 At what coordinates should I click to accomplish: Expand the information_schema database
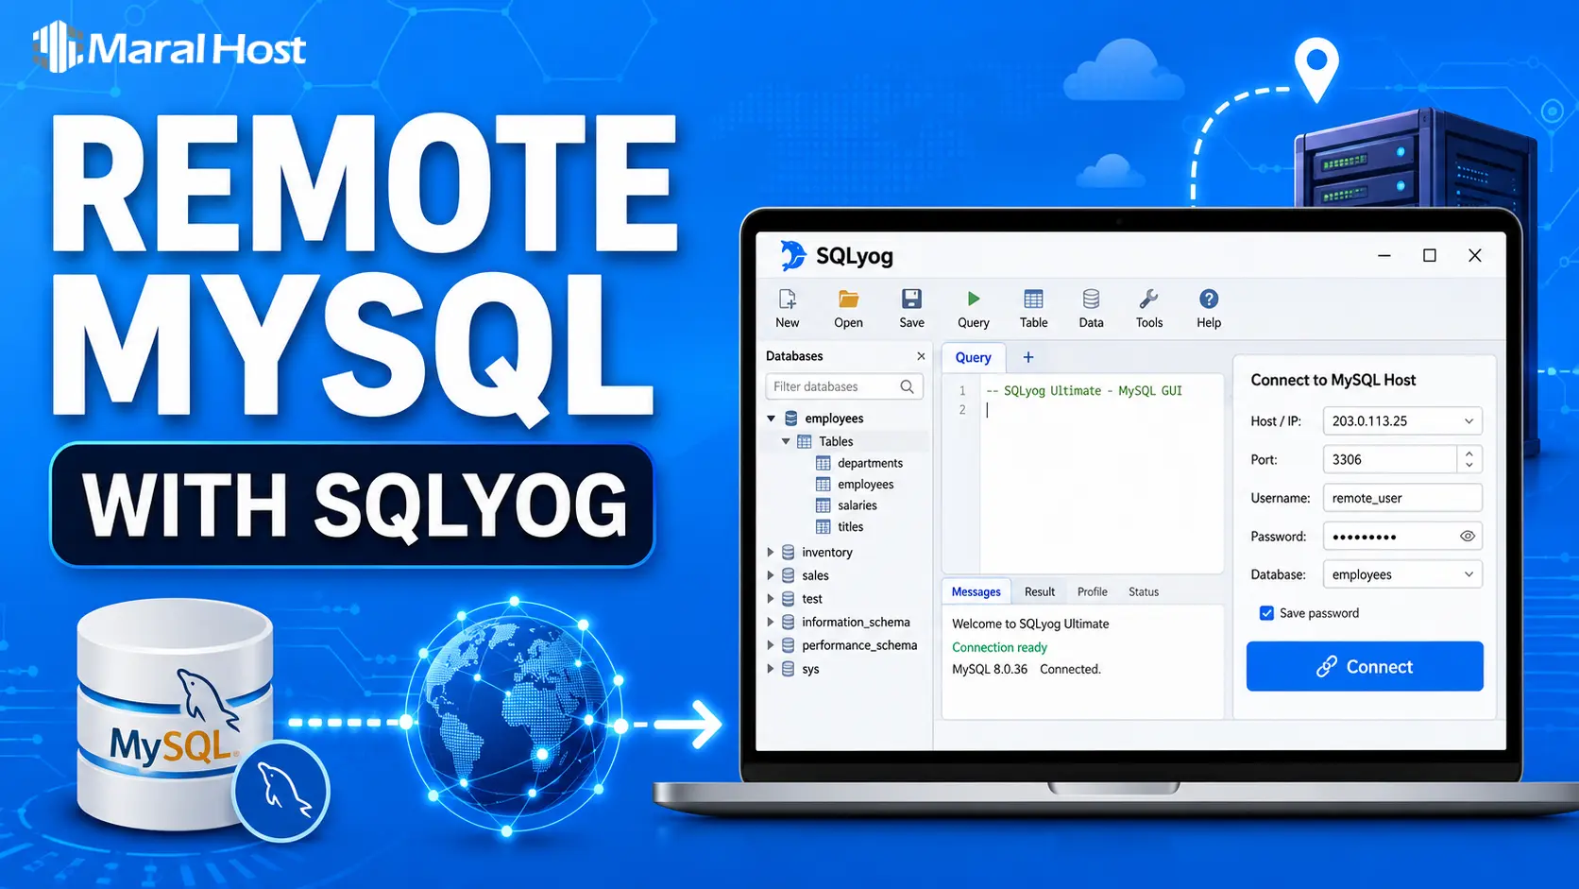point(771,622)
